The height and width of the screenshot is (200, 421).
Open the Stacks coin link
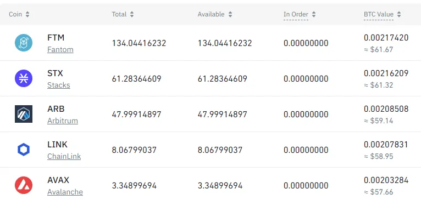pyautogui.click(x=58, y=85)
